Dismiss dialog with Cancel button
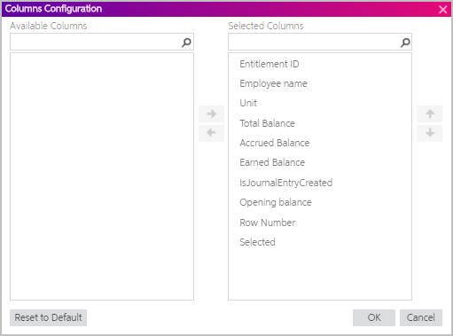This screenshot has width=453, height=336. (421, 317)
